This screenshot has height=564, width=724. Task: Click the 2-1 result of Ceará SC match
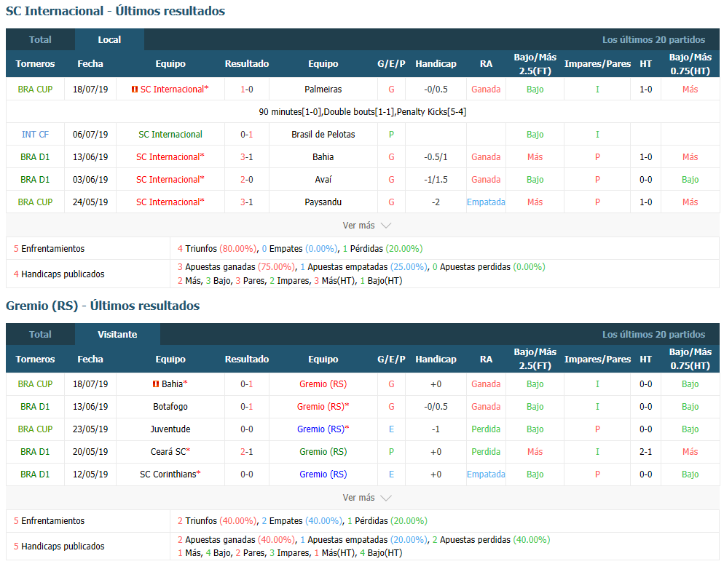click(x=247, y=452)
